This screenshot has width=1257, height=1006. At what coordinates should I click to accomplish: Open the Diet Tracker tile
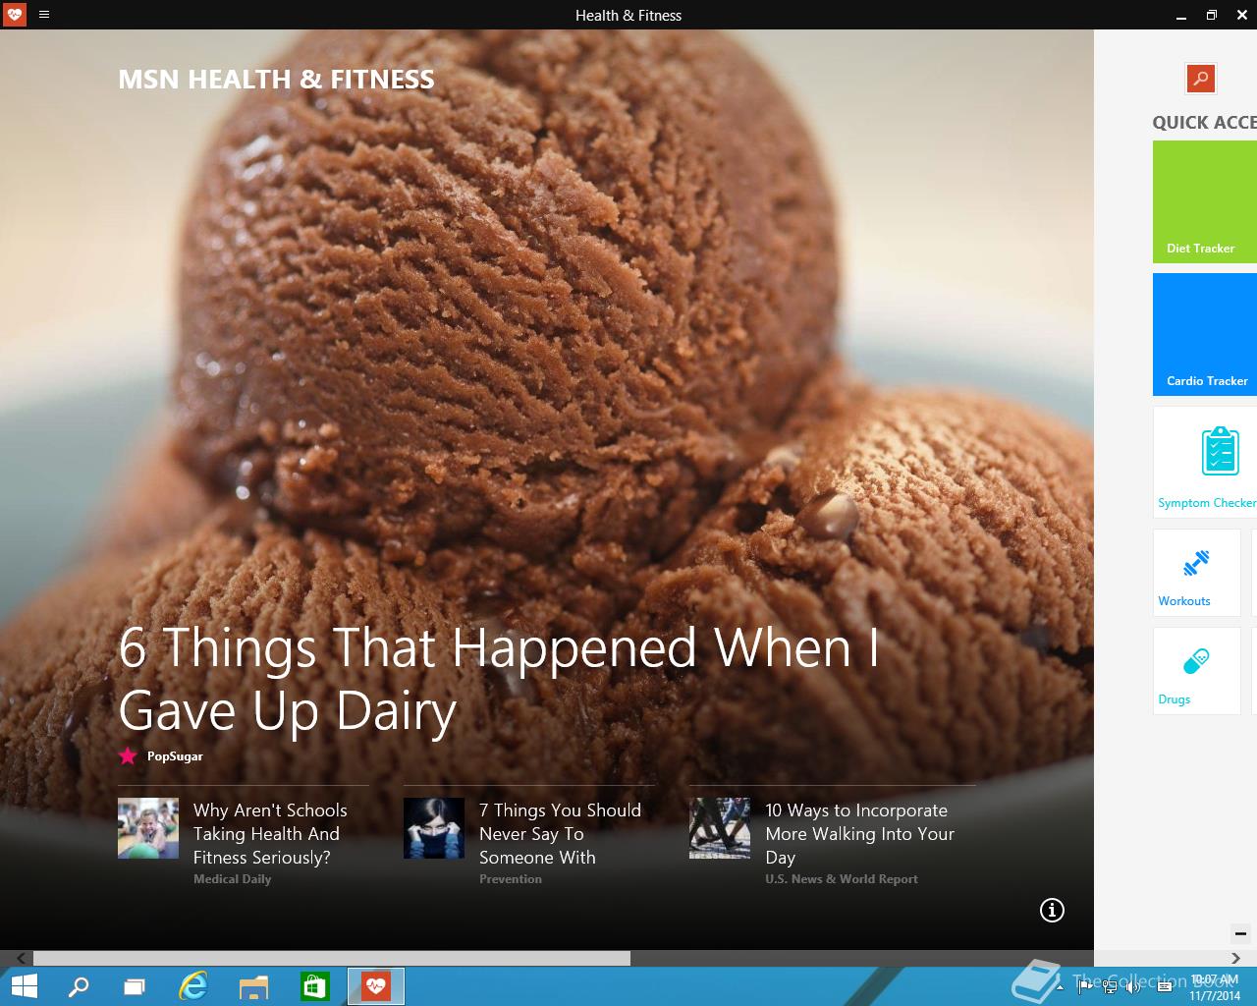coord(1205,201)
